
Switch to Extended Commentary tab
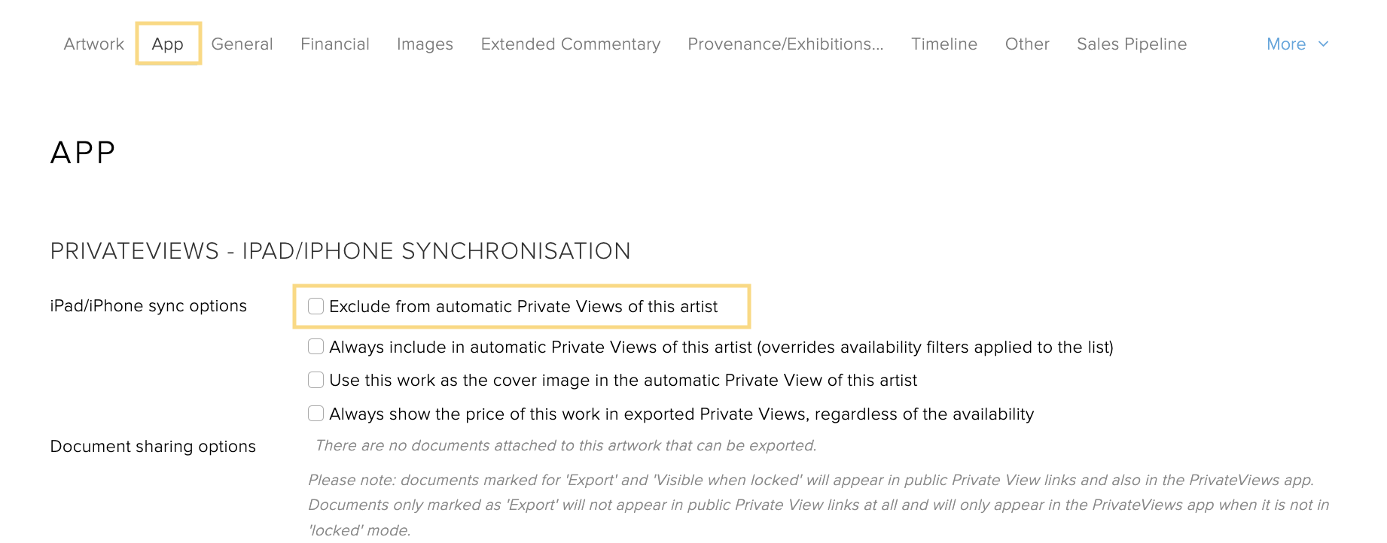570,44
